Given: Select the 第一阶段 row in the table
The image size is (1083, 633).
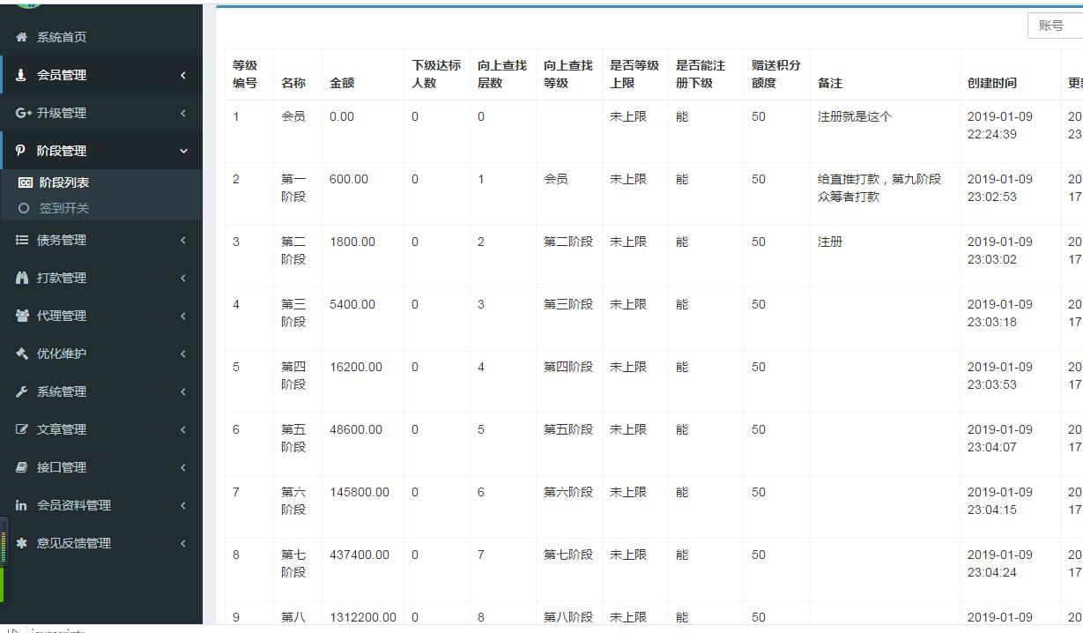Looking at the screenshot, I should 293,188.
